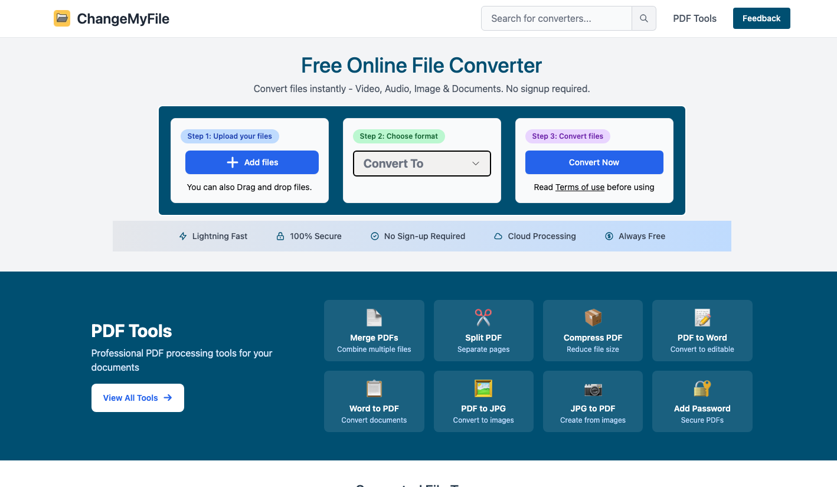
Task: Open the JPG to PDF camera icon
Action: pos(592,388)
